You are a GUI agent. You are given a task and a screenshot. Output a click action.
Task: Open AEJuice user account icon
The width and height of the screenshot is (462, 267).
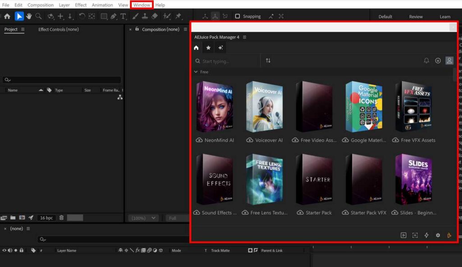449,61
